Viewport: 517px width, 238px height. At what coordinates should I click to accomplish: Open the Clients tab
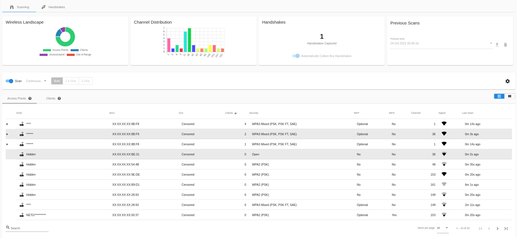pyautogui.click(x=54, y=98)
